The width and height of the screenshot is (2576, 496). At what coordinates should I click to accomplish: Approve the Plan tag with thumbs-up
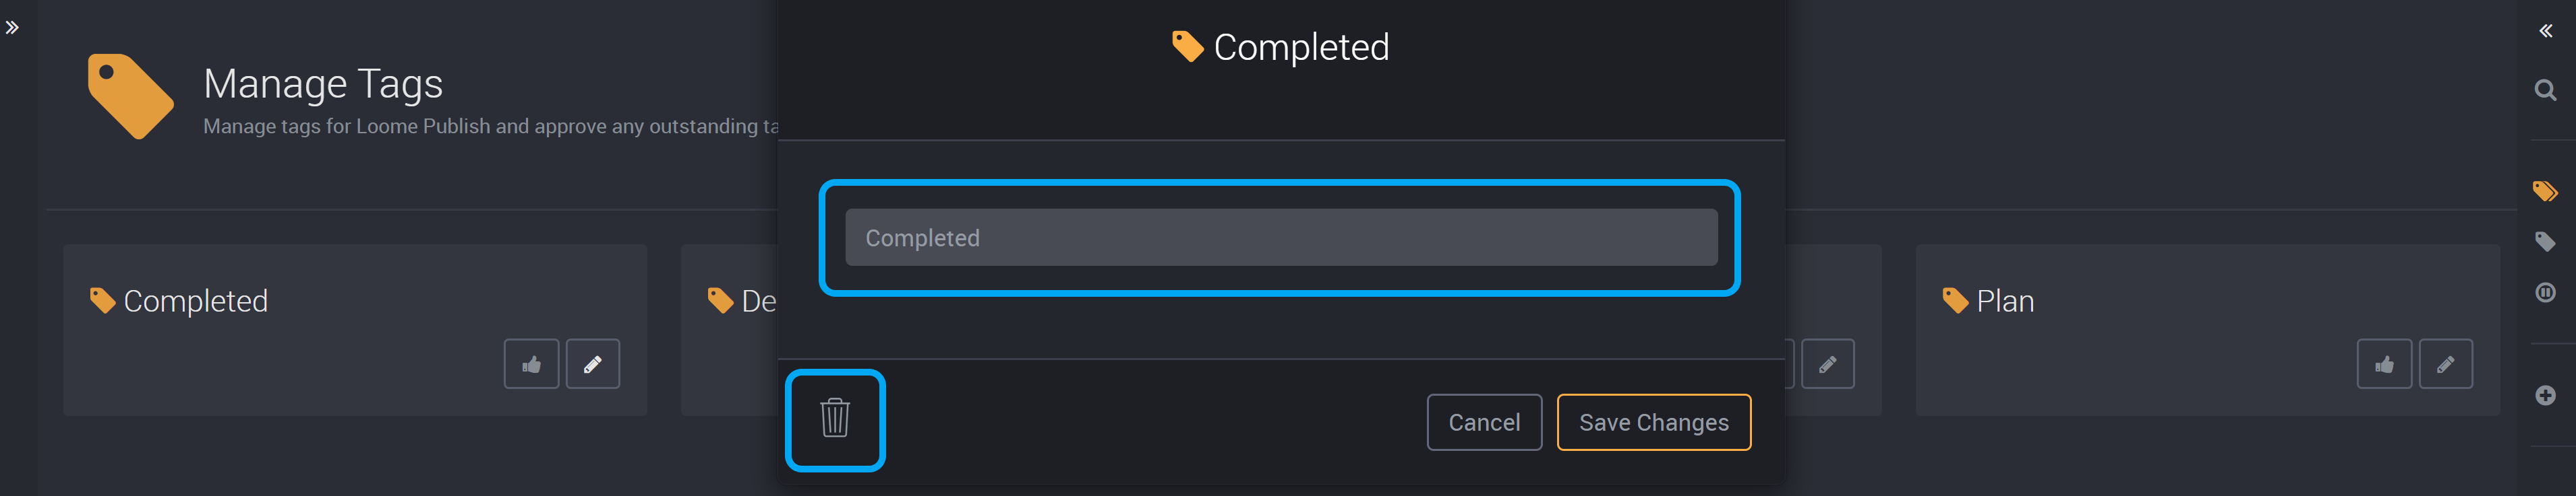(x=2384, y=364)
